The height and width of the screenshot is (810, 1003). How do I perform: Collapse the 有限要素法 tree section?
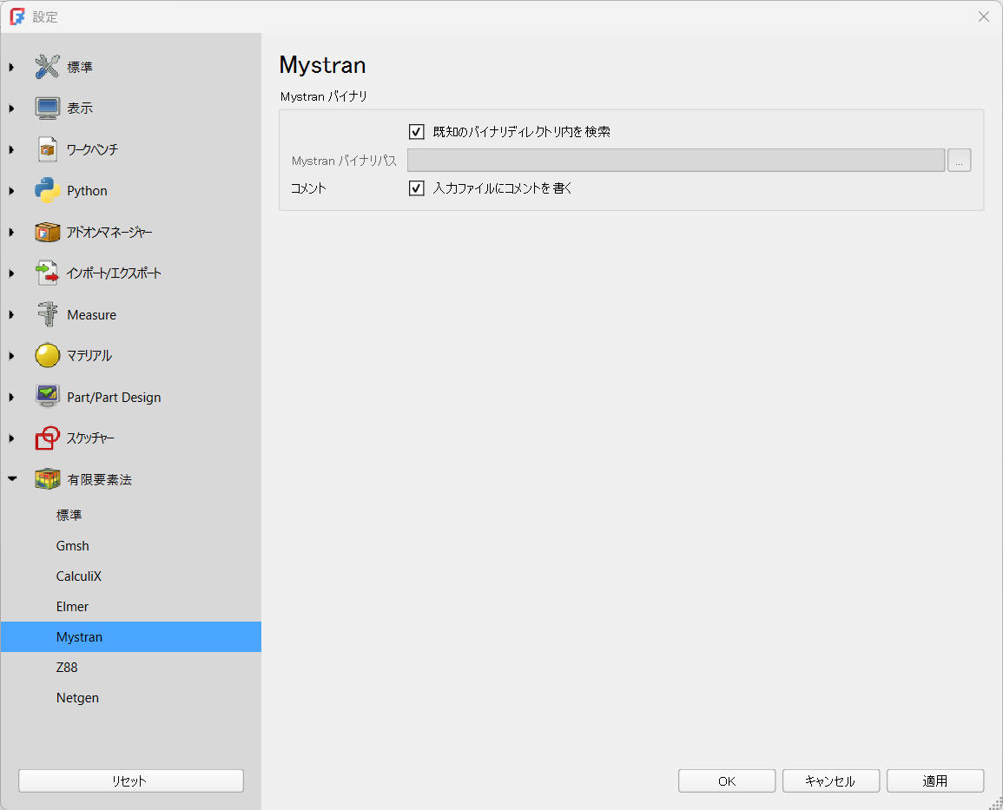point(12,479)
